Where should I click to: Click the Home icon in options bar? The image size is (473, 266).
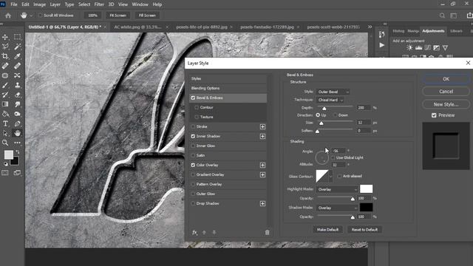pyautogui.click(x=8, y=16)
